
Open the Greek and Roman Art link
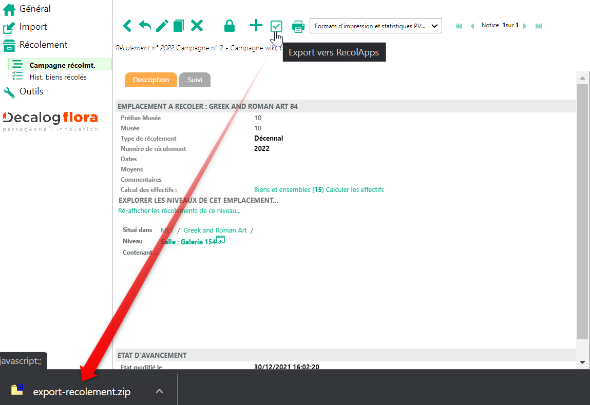pos(215,230)
